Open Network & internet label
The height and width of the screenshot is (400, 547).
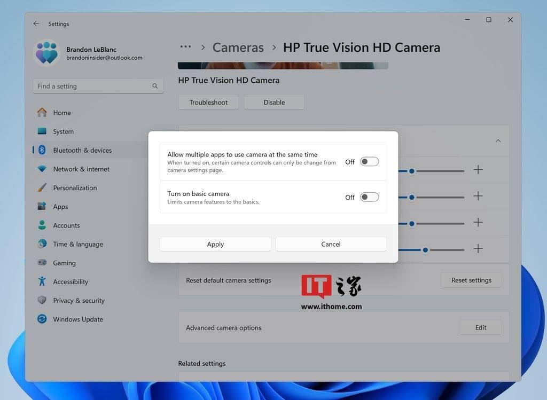(x=81, y=169)
